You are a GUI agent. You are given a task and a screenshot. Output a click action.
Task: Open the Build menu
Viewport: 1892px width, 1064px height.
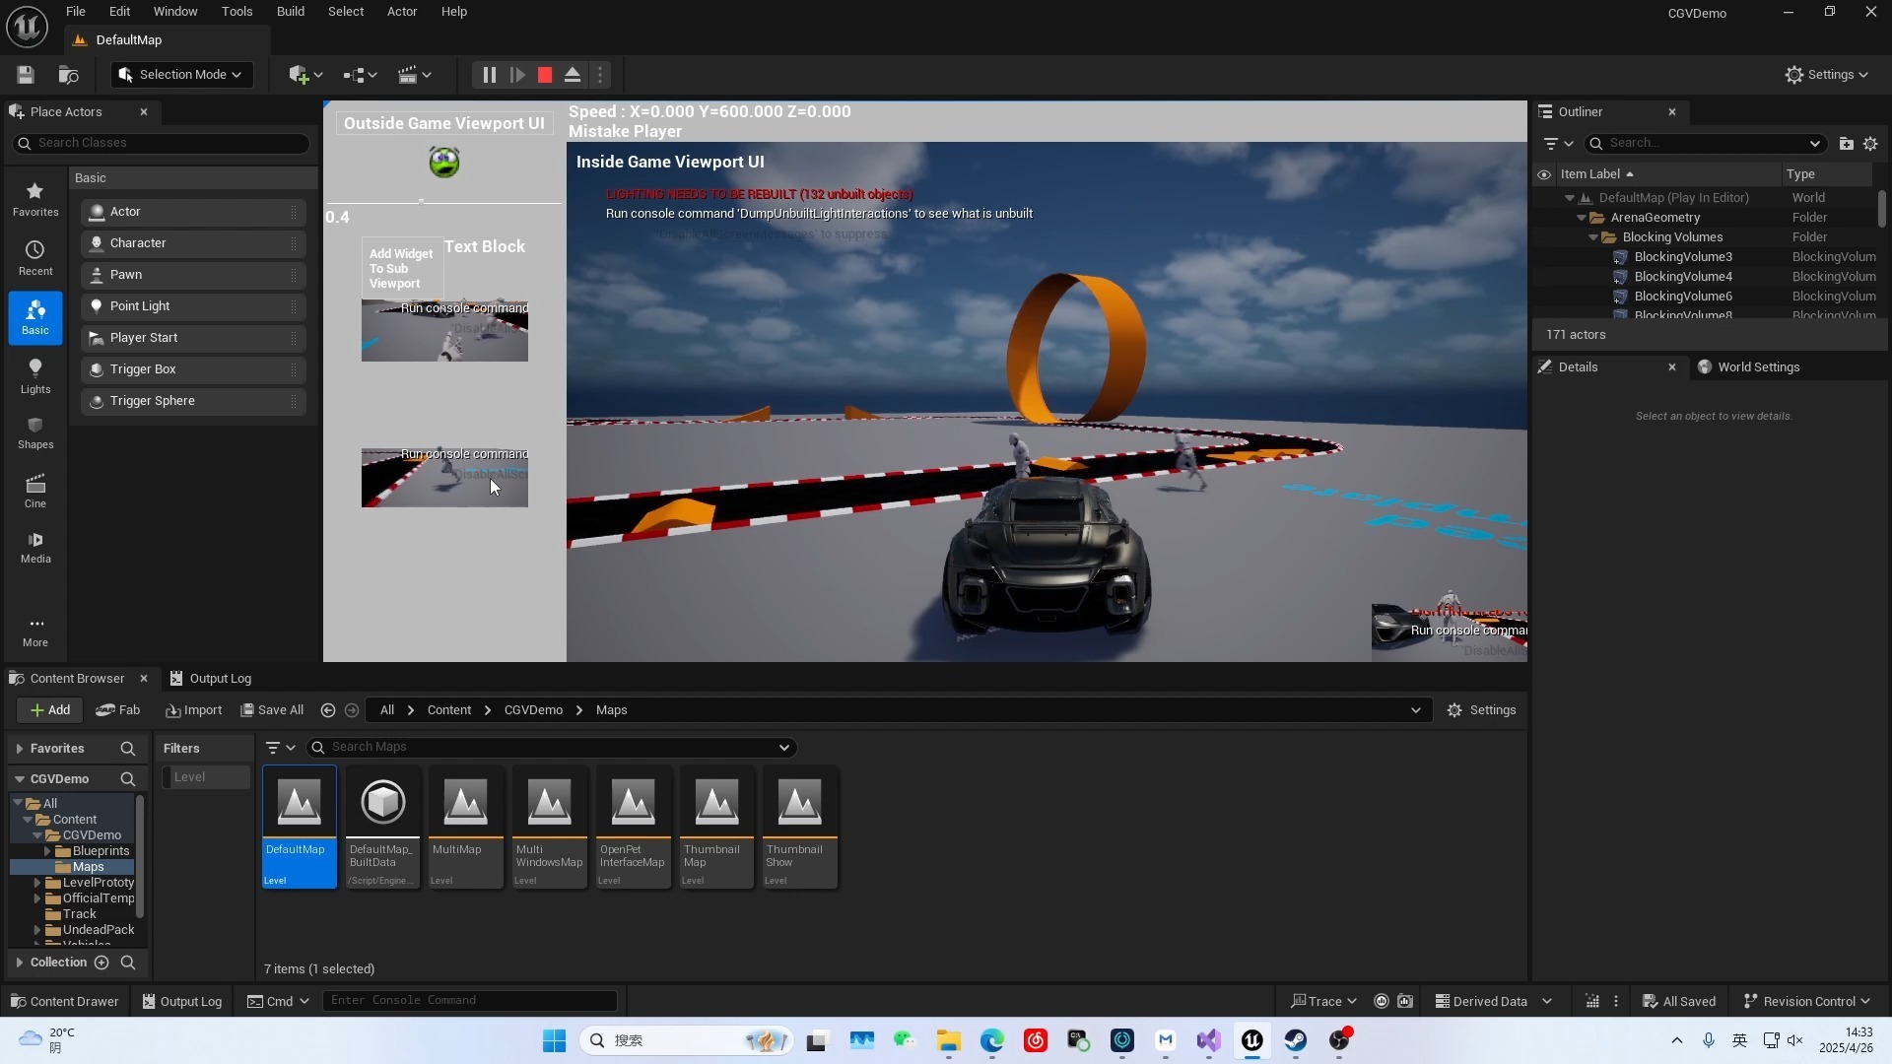pos(290,12)
